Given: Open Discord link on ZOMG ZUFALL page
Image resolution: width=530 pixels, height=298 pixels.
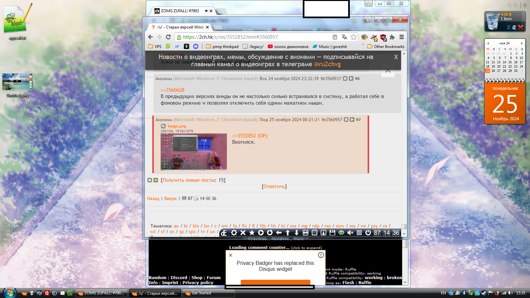Looking at the screenshot, I should pos(179,278).
